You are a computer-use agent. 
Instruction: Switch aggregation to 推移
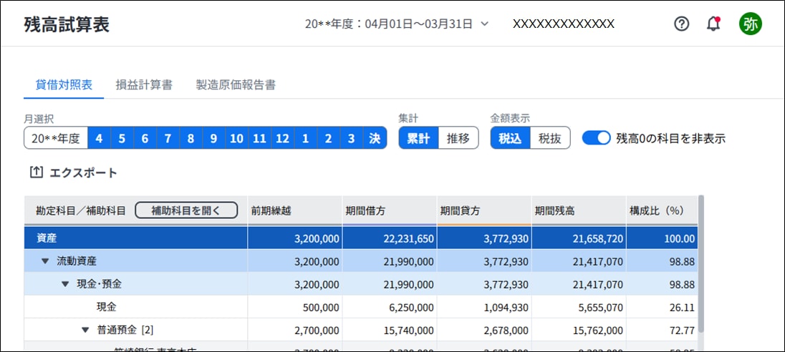[x=458, y=138]
